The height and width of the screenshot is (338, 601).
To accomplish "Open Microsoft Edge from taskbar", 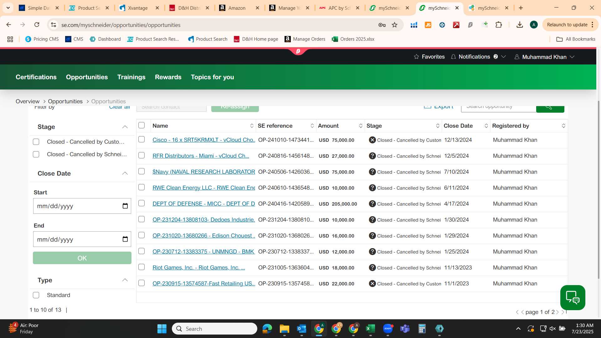I will click(x=267, y=329).
